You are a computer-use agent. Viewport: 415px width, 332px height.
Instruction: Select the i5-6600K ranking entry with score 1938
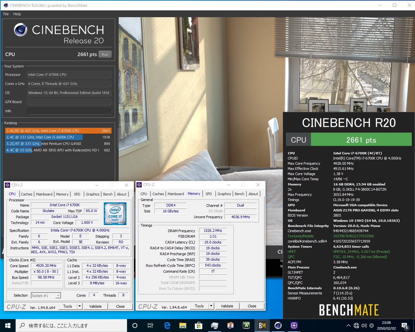pyautogui.click(x=58, y=137)
